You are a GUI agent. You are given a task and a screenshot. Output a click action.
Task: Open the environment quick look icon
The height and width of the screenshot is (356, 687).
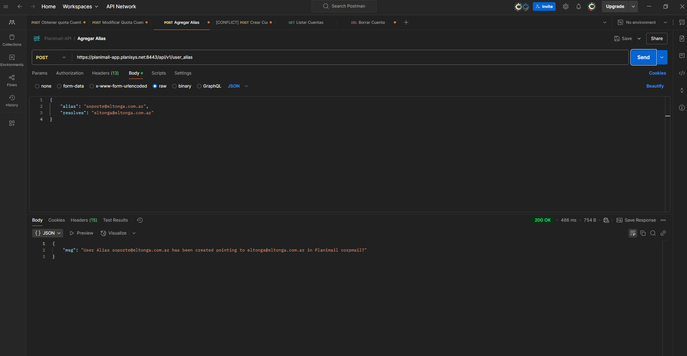pyautogui.click(x=682, y=22)
